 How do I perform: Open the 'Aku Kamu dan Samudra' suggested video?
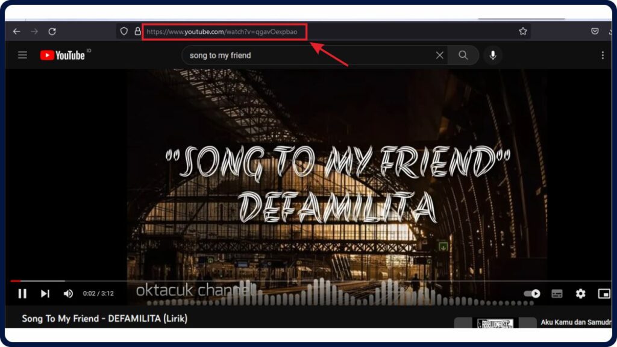coord(576,322)
